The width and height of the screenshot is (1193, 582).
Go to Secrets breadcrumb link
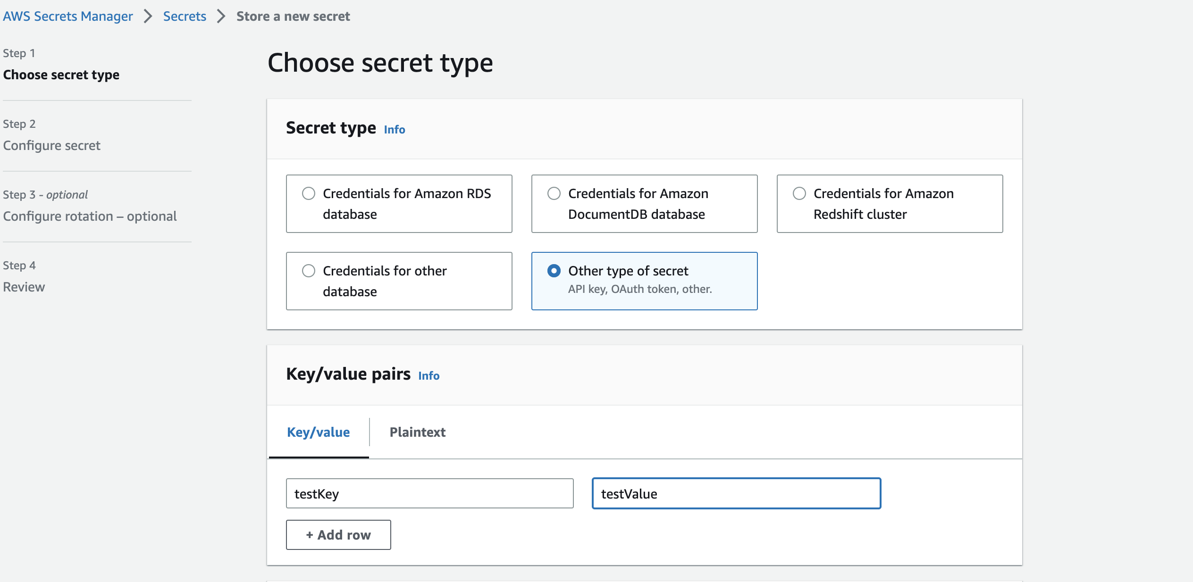tap(185, 16)
